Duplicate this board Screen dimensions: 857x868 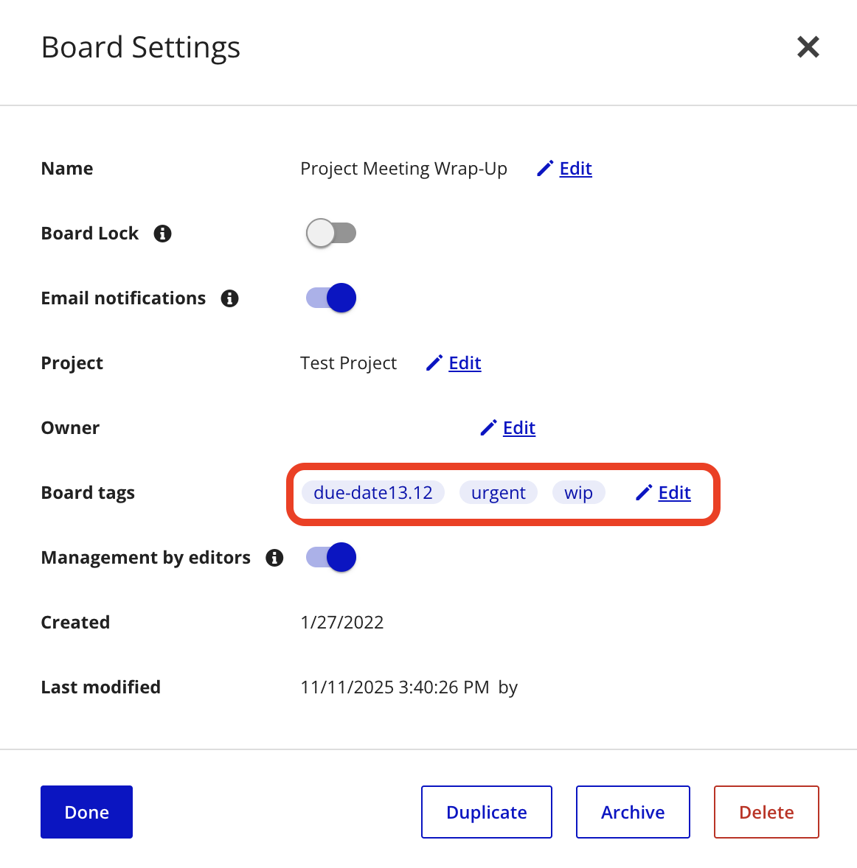[487, 812]
